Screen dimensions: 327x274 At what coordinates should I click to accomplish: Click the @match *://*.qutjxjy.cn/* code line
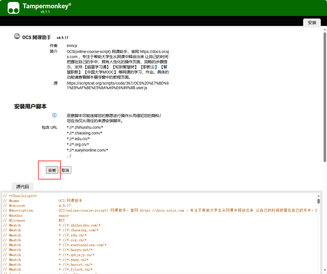49,255
